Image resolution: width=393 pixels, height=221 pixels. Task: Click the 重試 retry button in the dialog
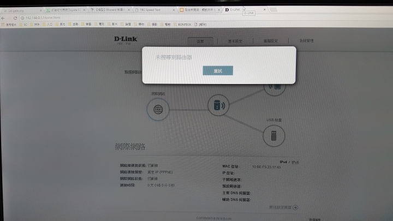(x=218, y=70)
